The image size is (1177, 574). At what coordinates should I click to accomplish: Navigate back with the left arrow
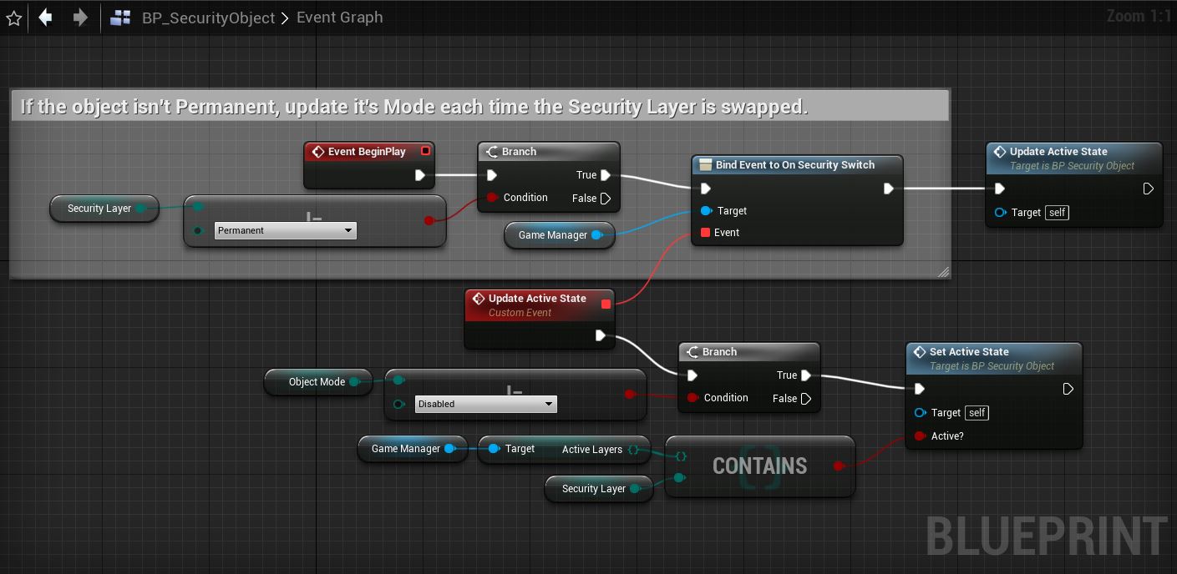click(46, 18)
